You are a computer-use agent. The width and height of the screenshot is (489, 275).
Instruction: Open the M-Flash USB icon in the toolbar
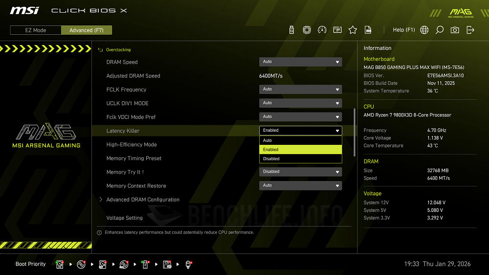(291, 30)
